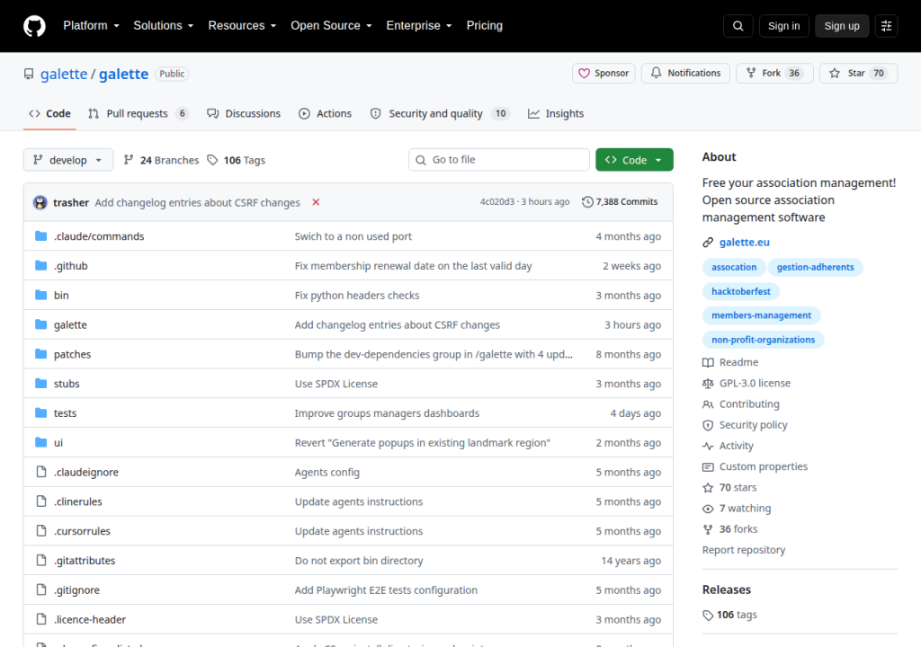The image size is (921, 647).
Task: Open the develop branch selector dropdown
Action: (x=68, y=160)
